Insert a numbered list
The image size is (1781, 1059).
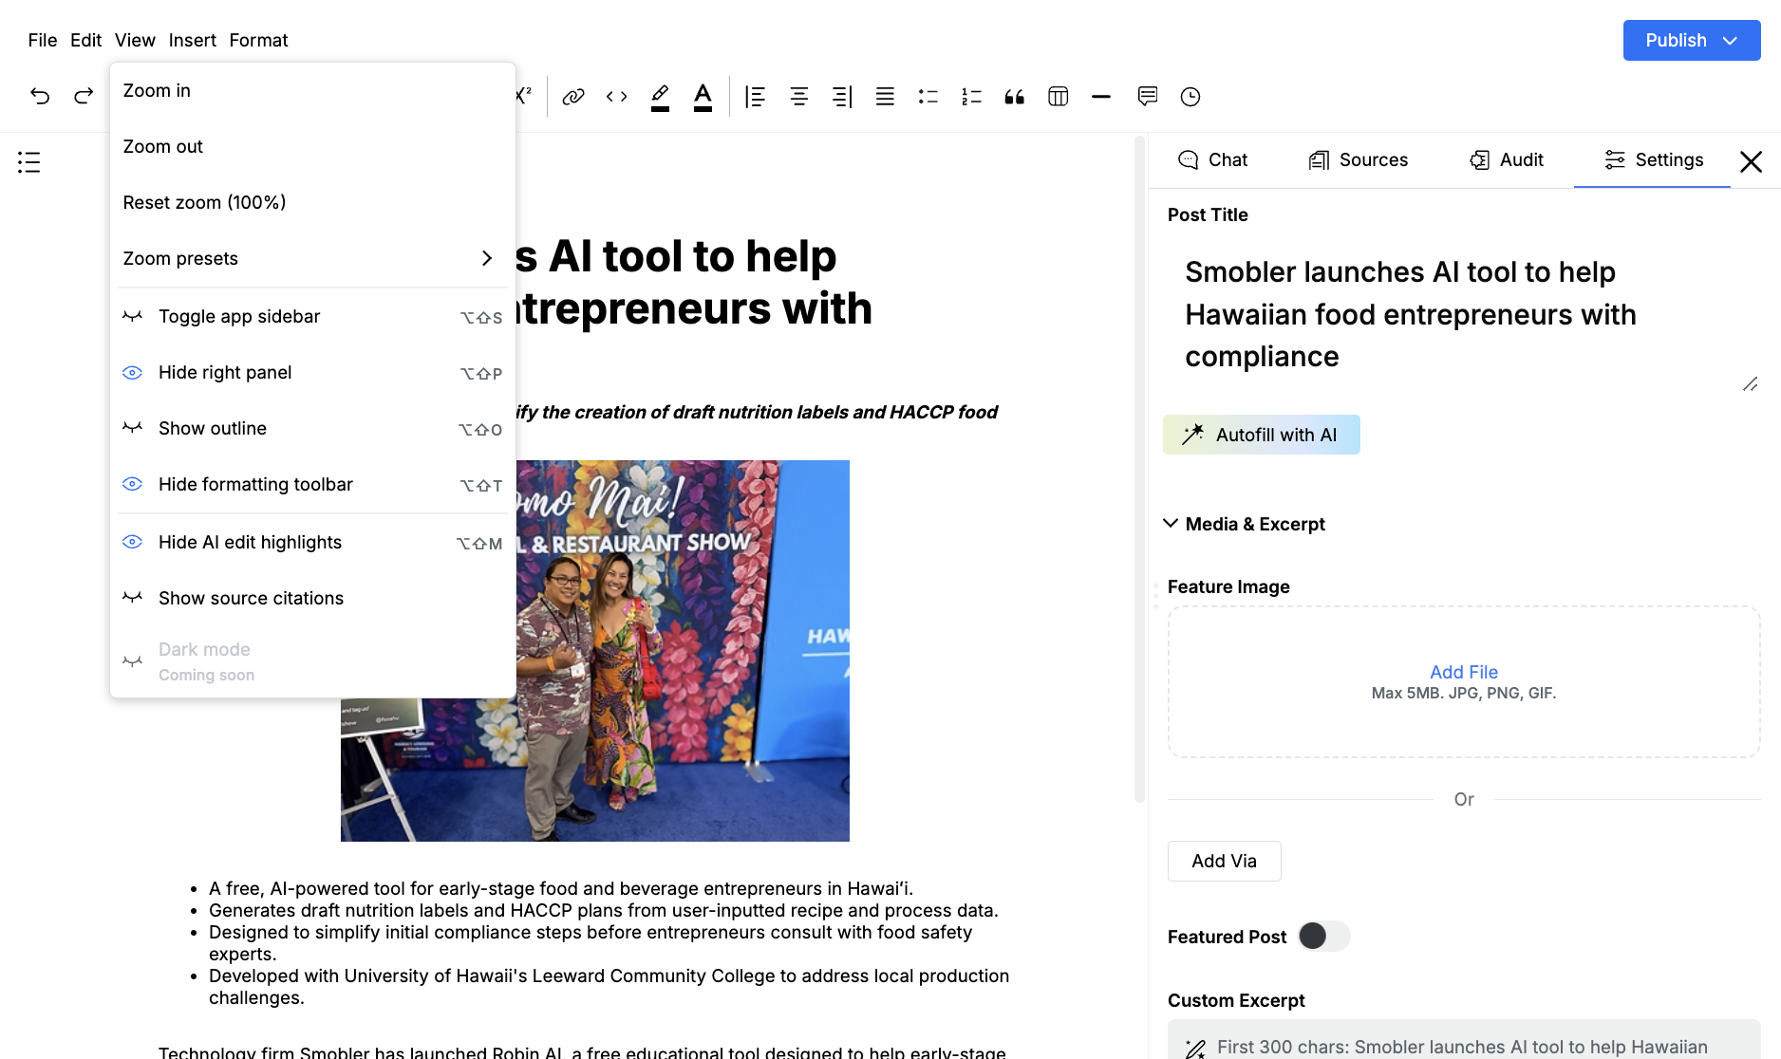[x=971, y=97]
